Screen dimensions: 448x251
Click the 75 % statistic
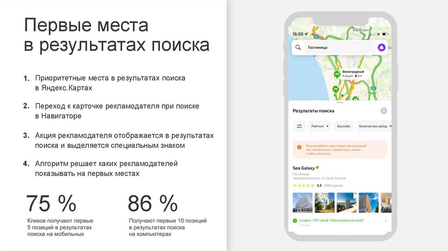point(52,204)
